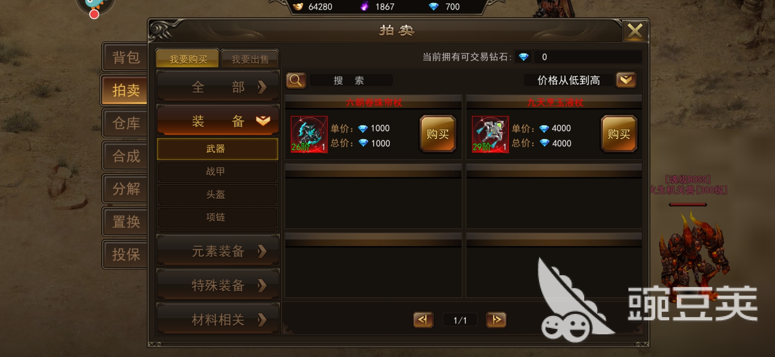This screenshot has height=357, width=775.
Task: Go to previous page arrow
Action: 423,320
